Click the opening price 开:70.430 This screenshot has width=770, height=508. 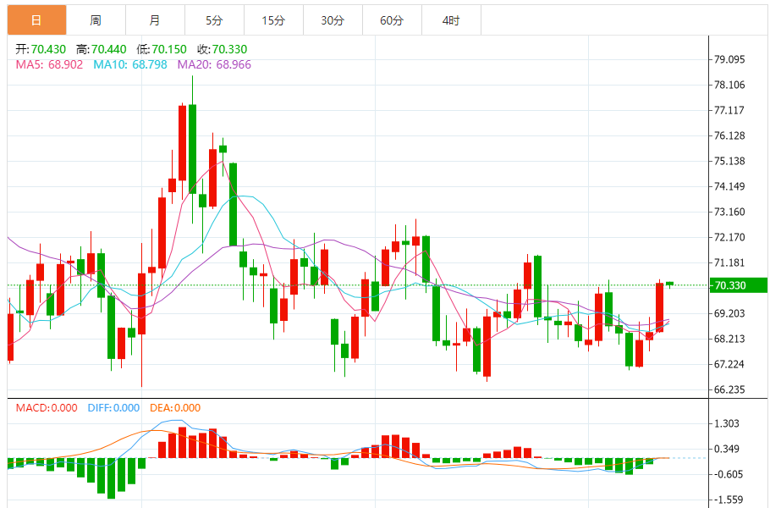(x=41, y=49)
